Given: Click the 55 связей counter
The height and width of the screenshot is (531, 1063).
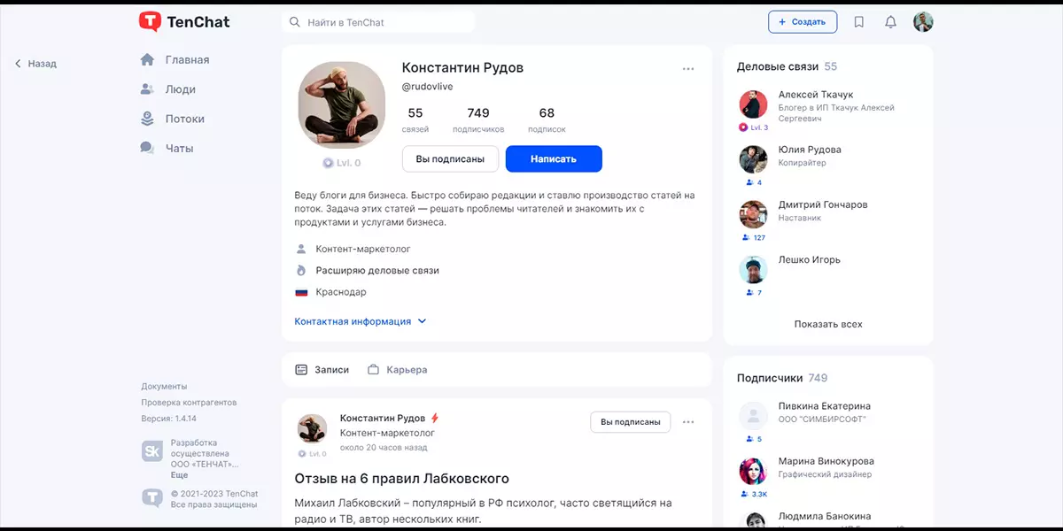Looking at the screenshot, I should 415,119.
